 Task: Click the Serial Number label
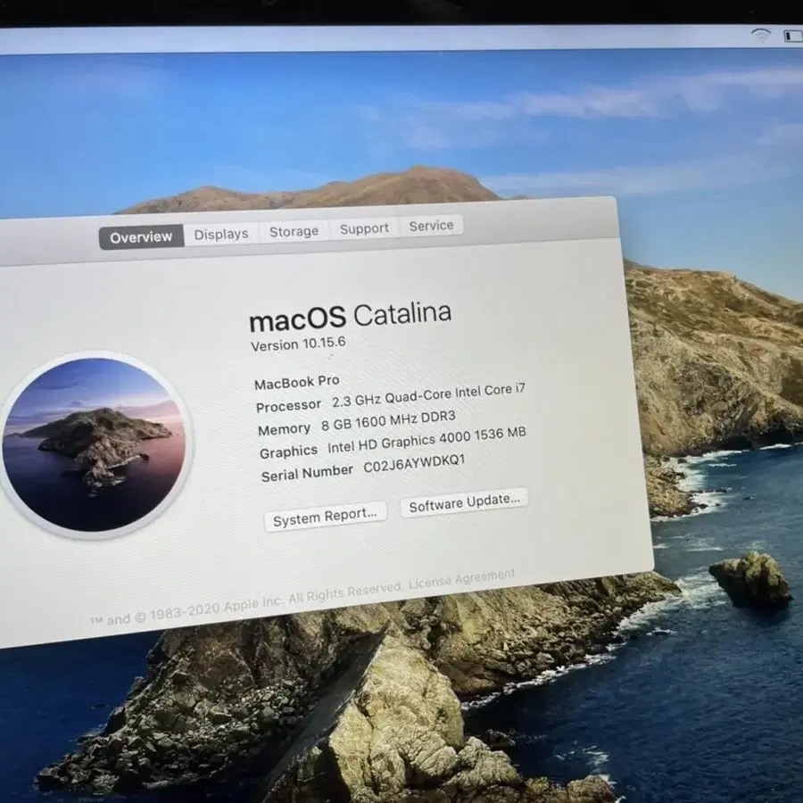click(x=307, y=473)
